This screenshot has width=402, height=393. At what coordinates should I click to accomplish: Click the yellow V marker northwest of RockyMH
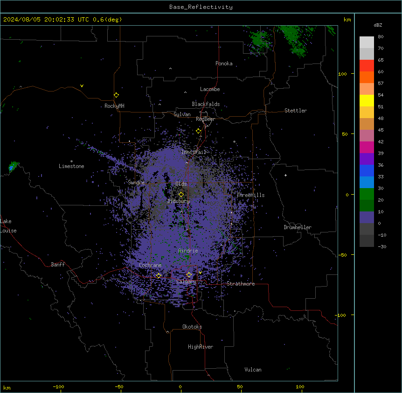pos(82,86)
